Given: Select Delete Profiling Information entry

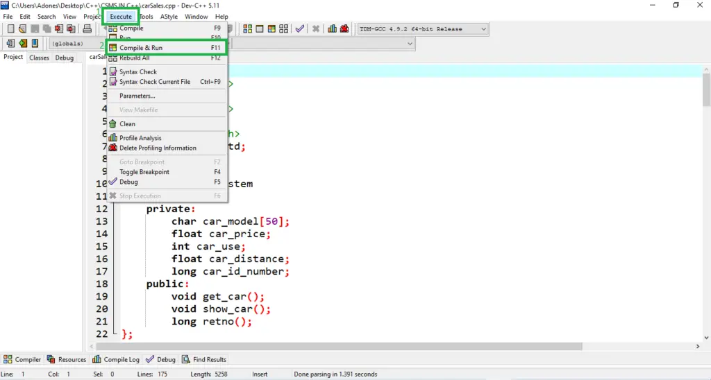Looking at the screenshot, I should 166,148.
